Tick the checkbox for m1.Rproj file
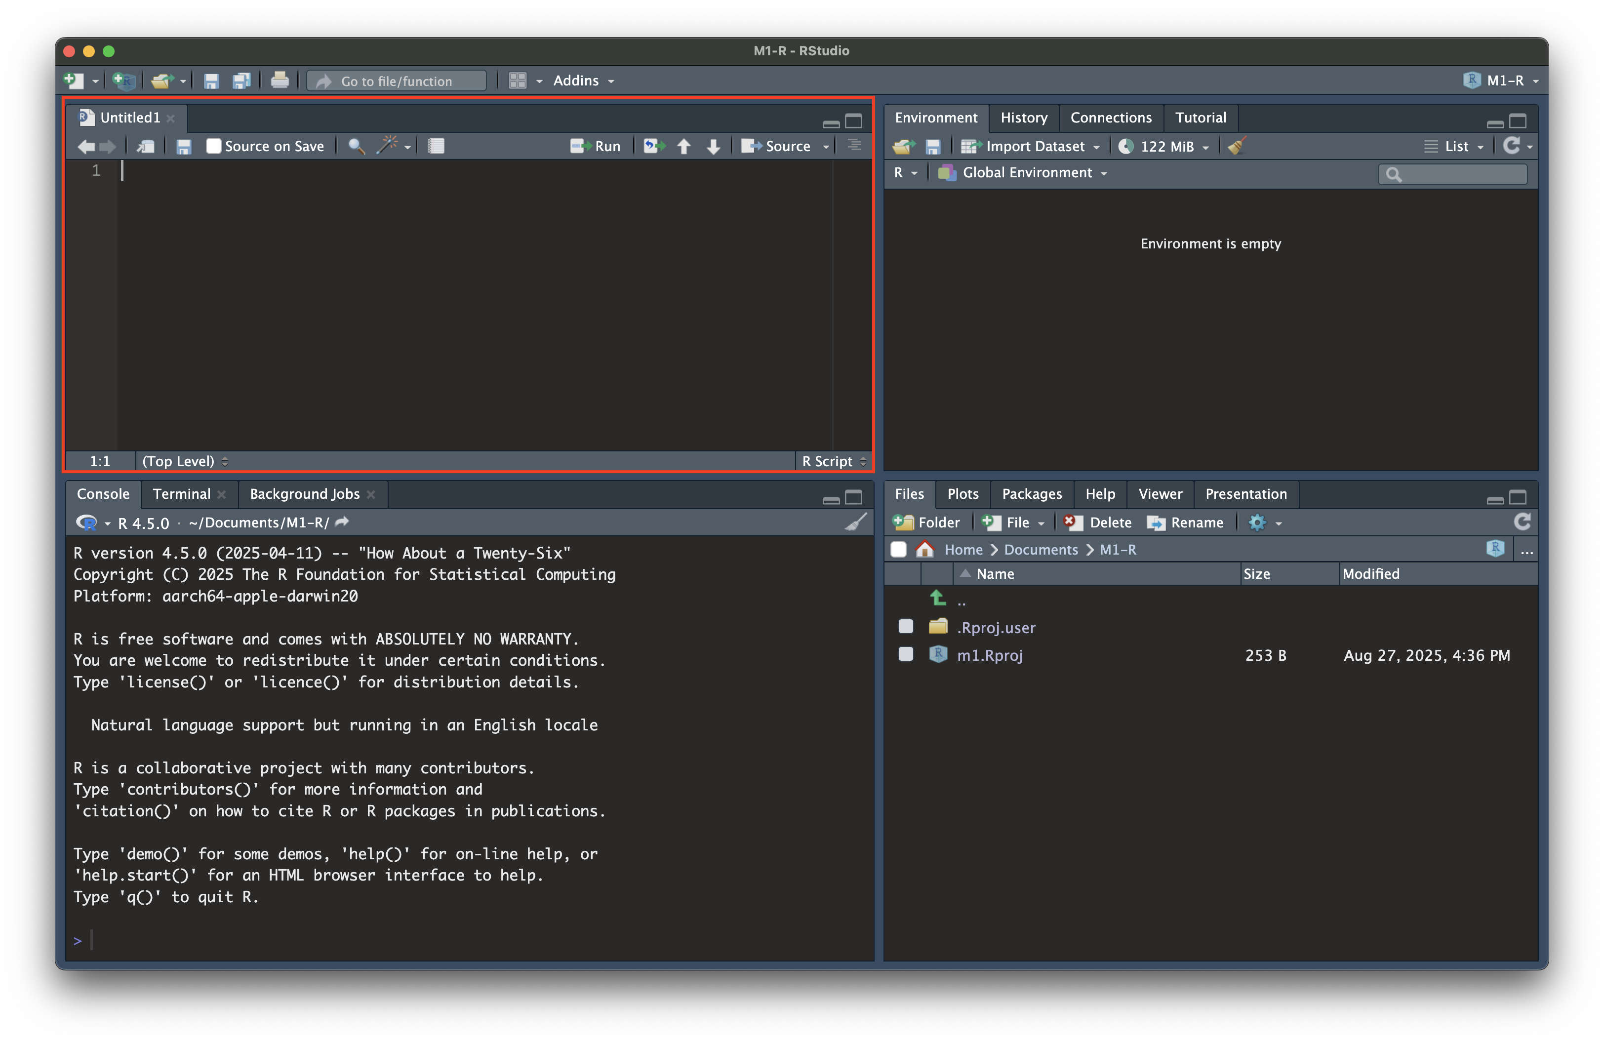Image resolution: width=1604 pixels, height=1043 pixels. [906, 654]
